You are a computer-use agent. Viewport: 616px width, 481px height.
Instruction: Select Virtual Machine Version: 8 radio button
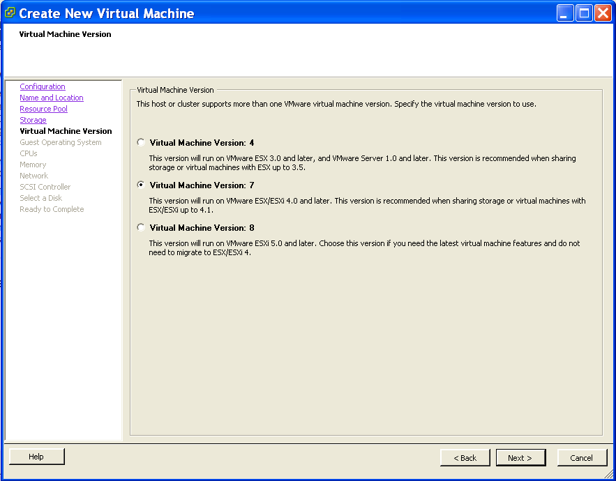pos(141,227)
